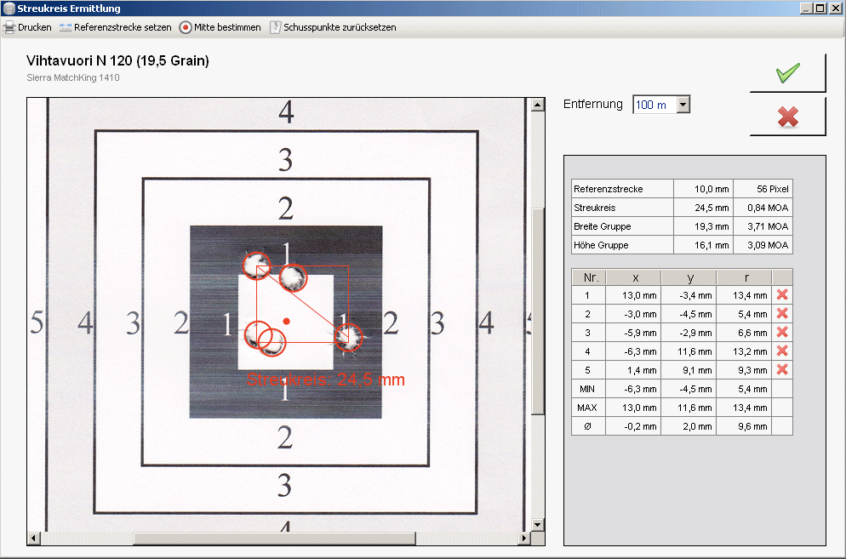Remove shot 3 via its red X
846x559 pixels.
782,333
